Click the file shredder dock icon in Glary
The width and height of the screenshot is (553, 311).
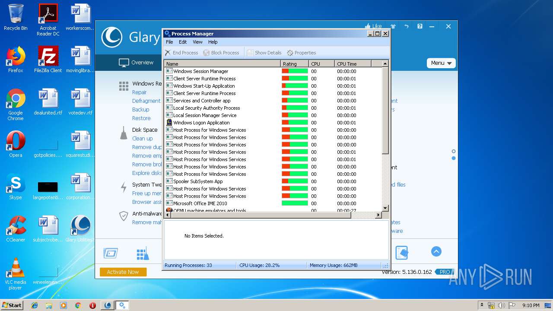pos(402,253)
